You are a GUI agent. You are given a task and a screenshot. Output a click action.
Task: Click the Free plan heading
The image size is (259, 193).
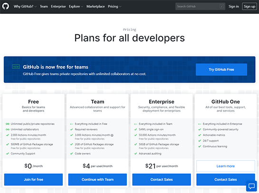(33, 102)
